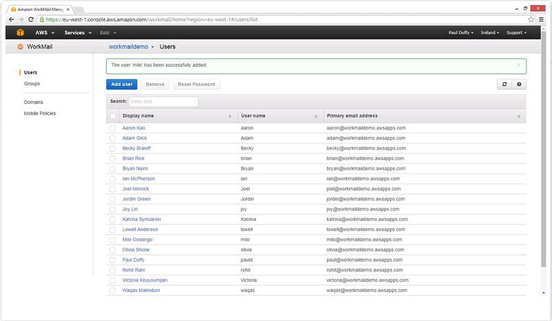Check the Lowell Anderson row checkbox
Screen dimensions: 552x321
[112, 230]
